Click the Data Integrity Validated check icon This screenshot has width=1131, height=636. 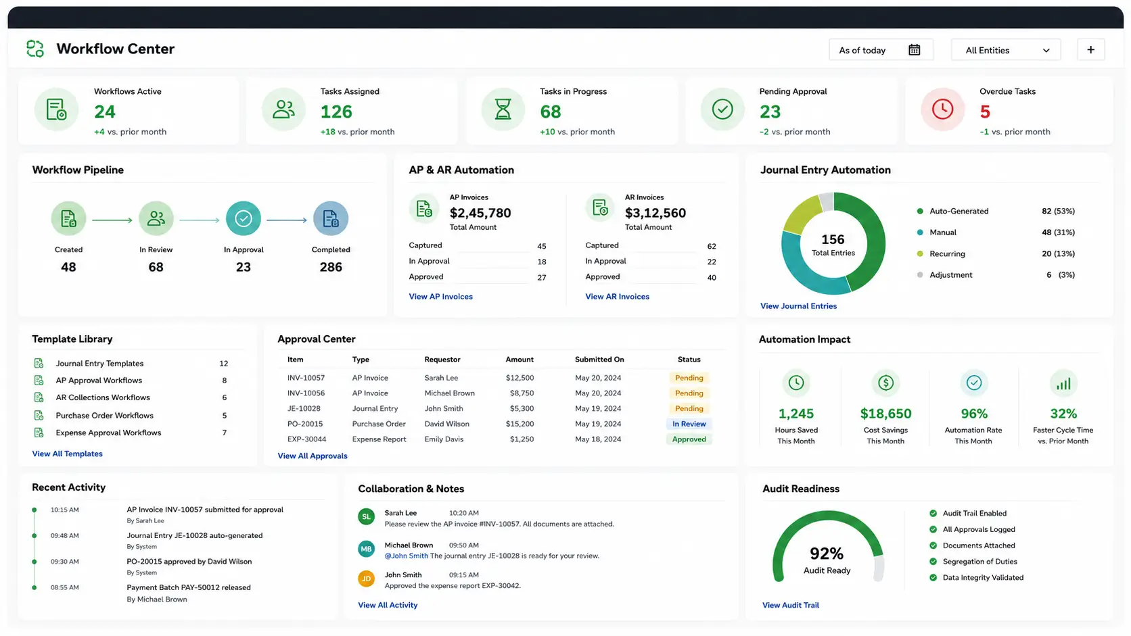(933, 578)
